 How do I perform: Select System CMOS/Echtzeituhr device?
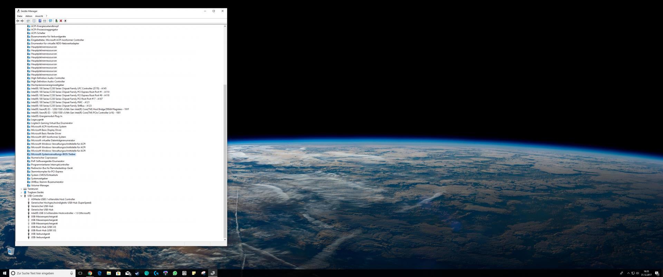pos(45,175)
